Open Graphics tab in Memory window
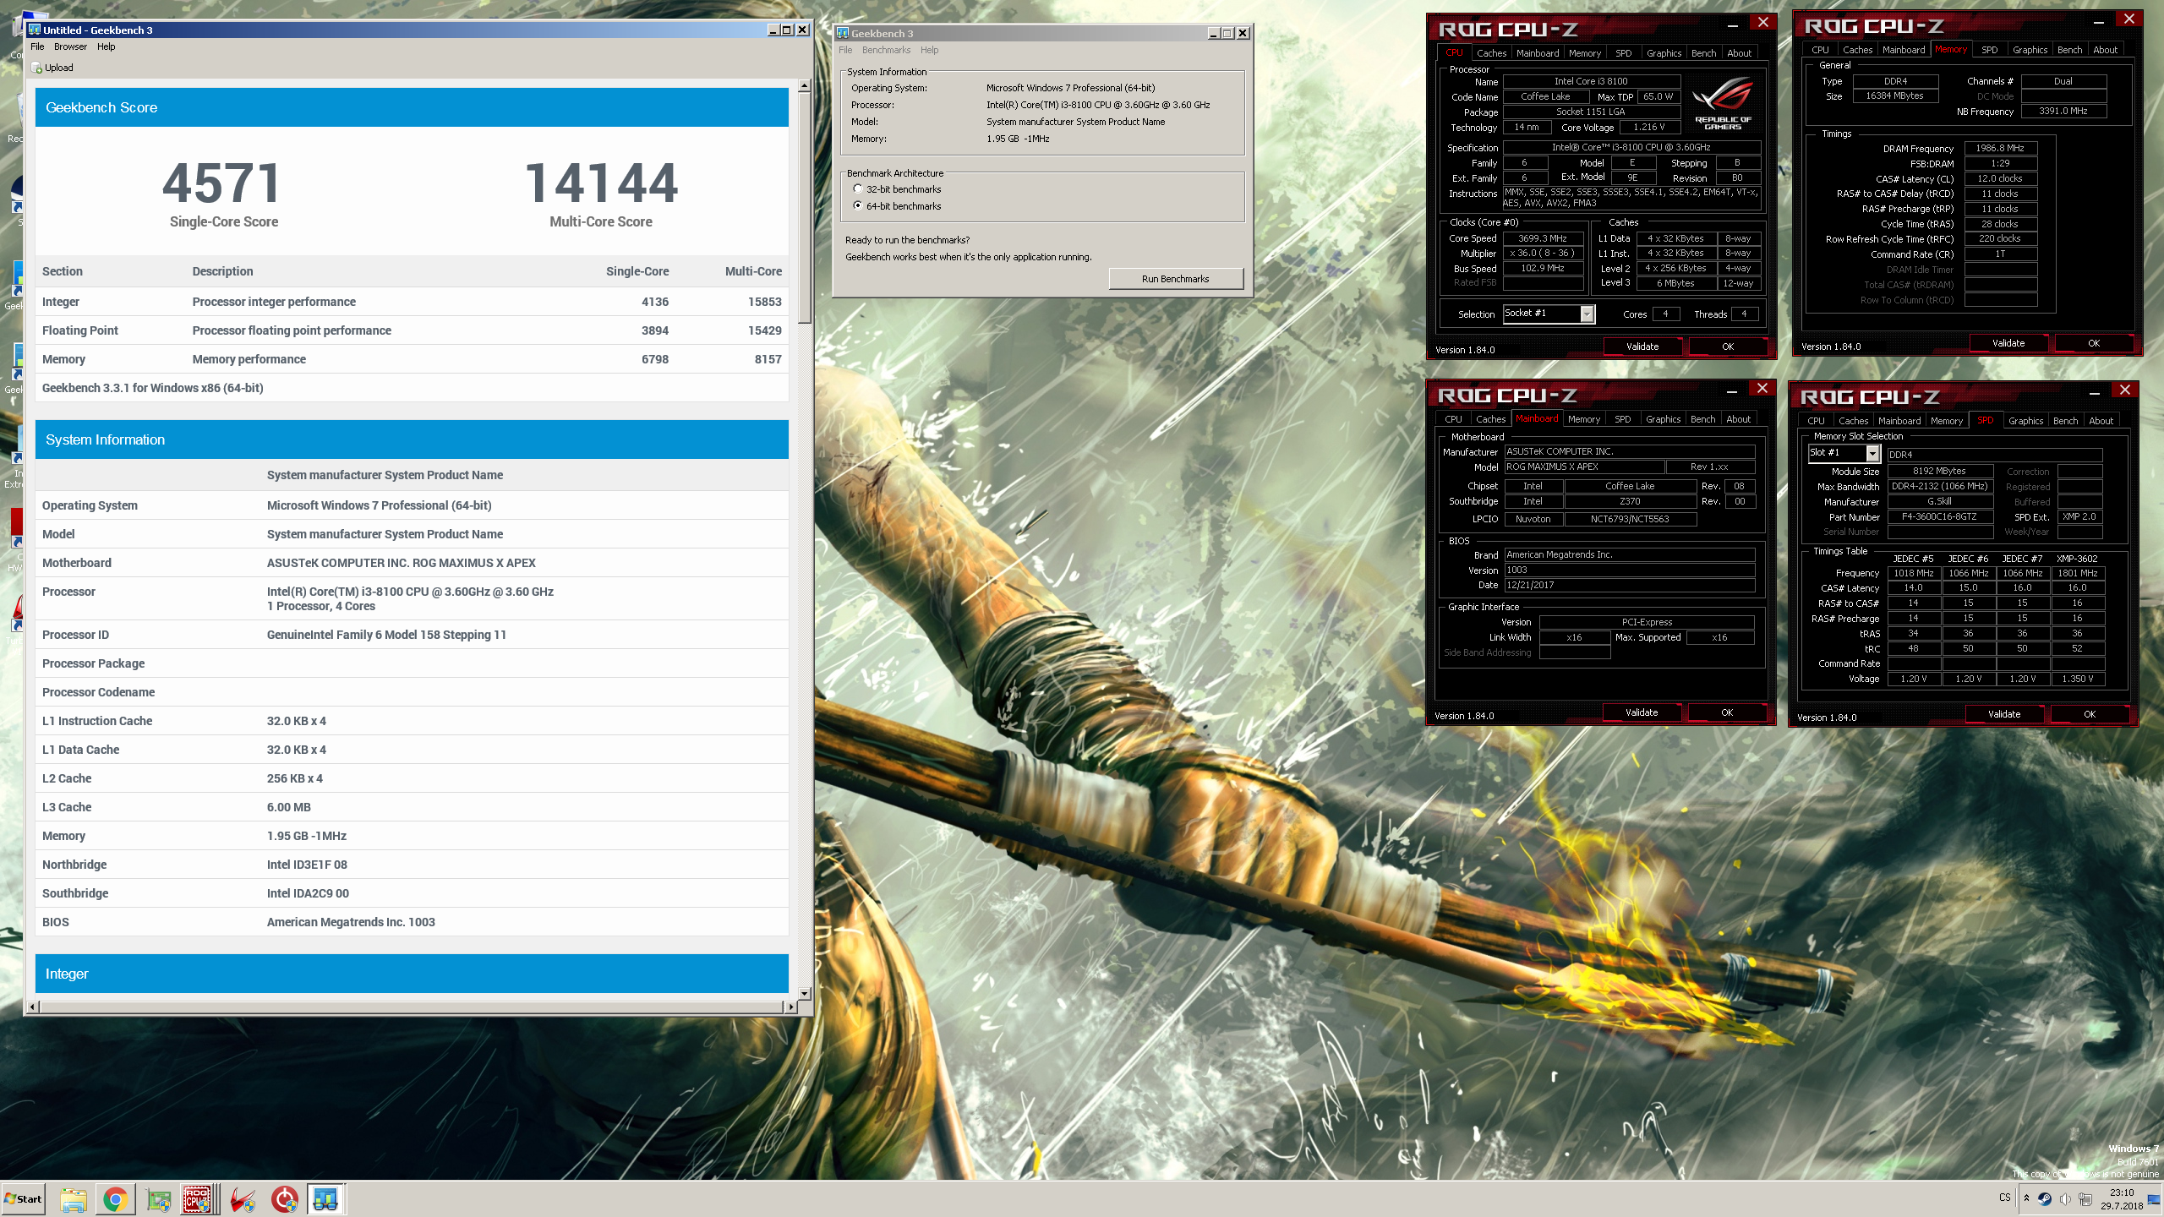This screenshot has width=2164, height=1217. 2030,50
